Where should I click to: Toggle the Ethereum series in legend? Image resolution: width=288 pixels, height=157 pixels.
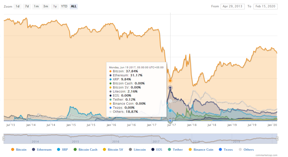tap(42, 150)
